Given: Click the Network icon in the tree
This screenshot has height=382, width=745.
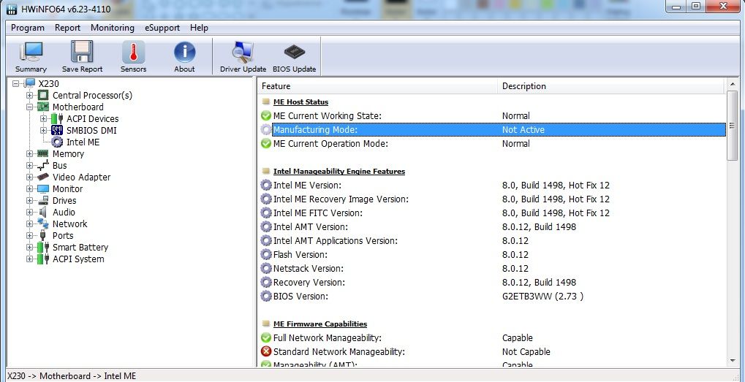Looking at the screenshot, I should click(43, 224).
